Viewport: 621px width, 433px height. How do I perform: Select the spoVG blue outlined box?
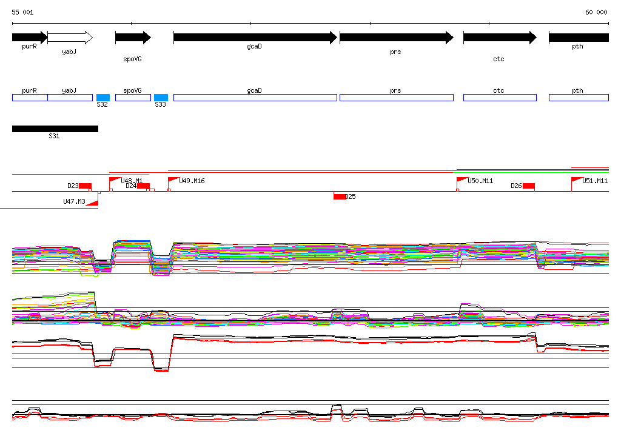coord(133,98)
